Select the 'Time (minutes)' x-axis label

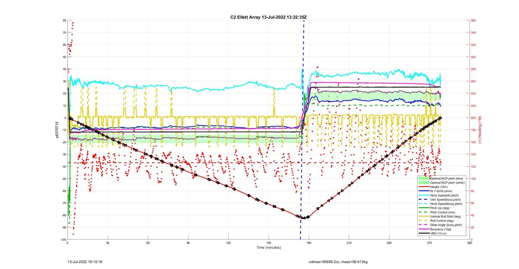pyautogui.click(x=268, y=247)
